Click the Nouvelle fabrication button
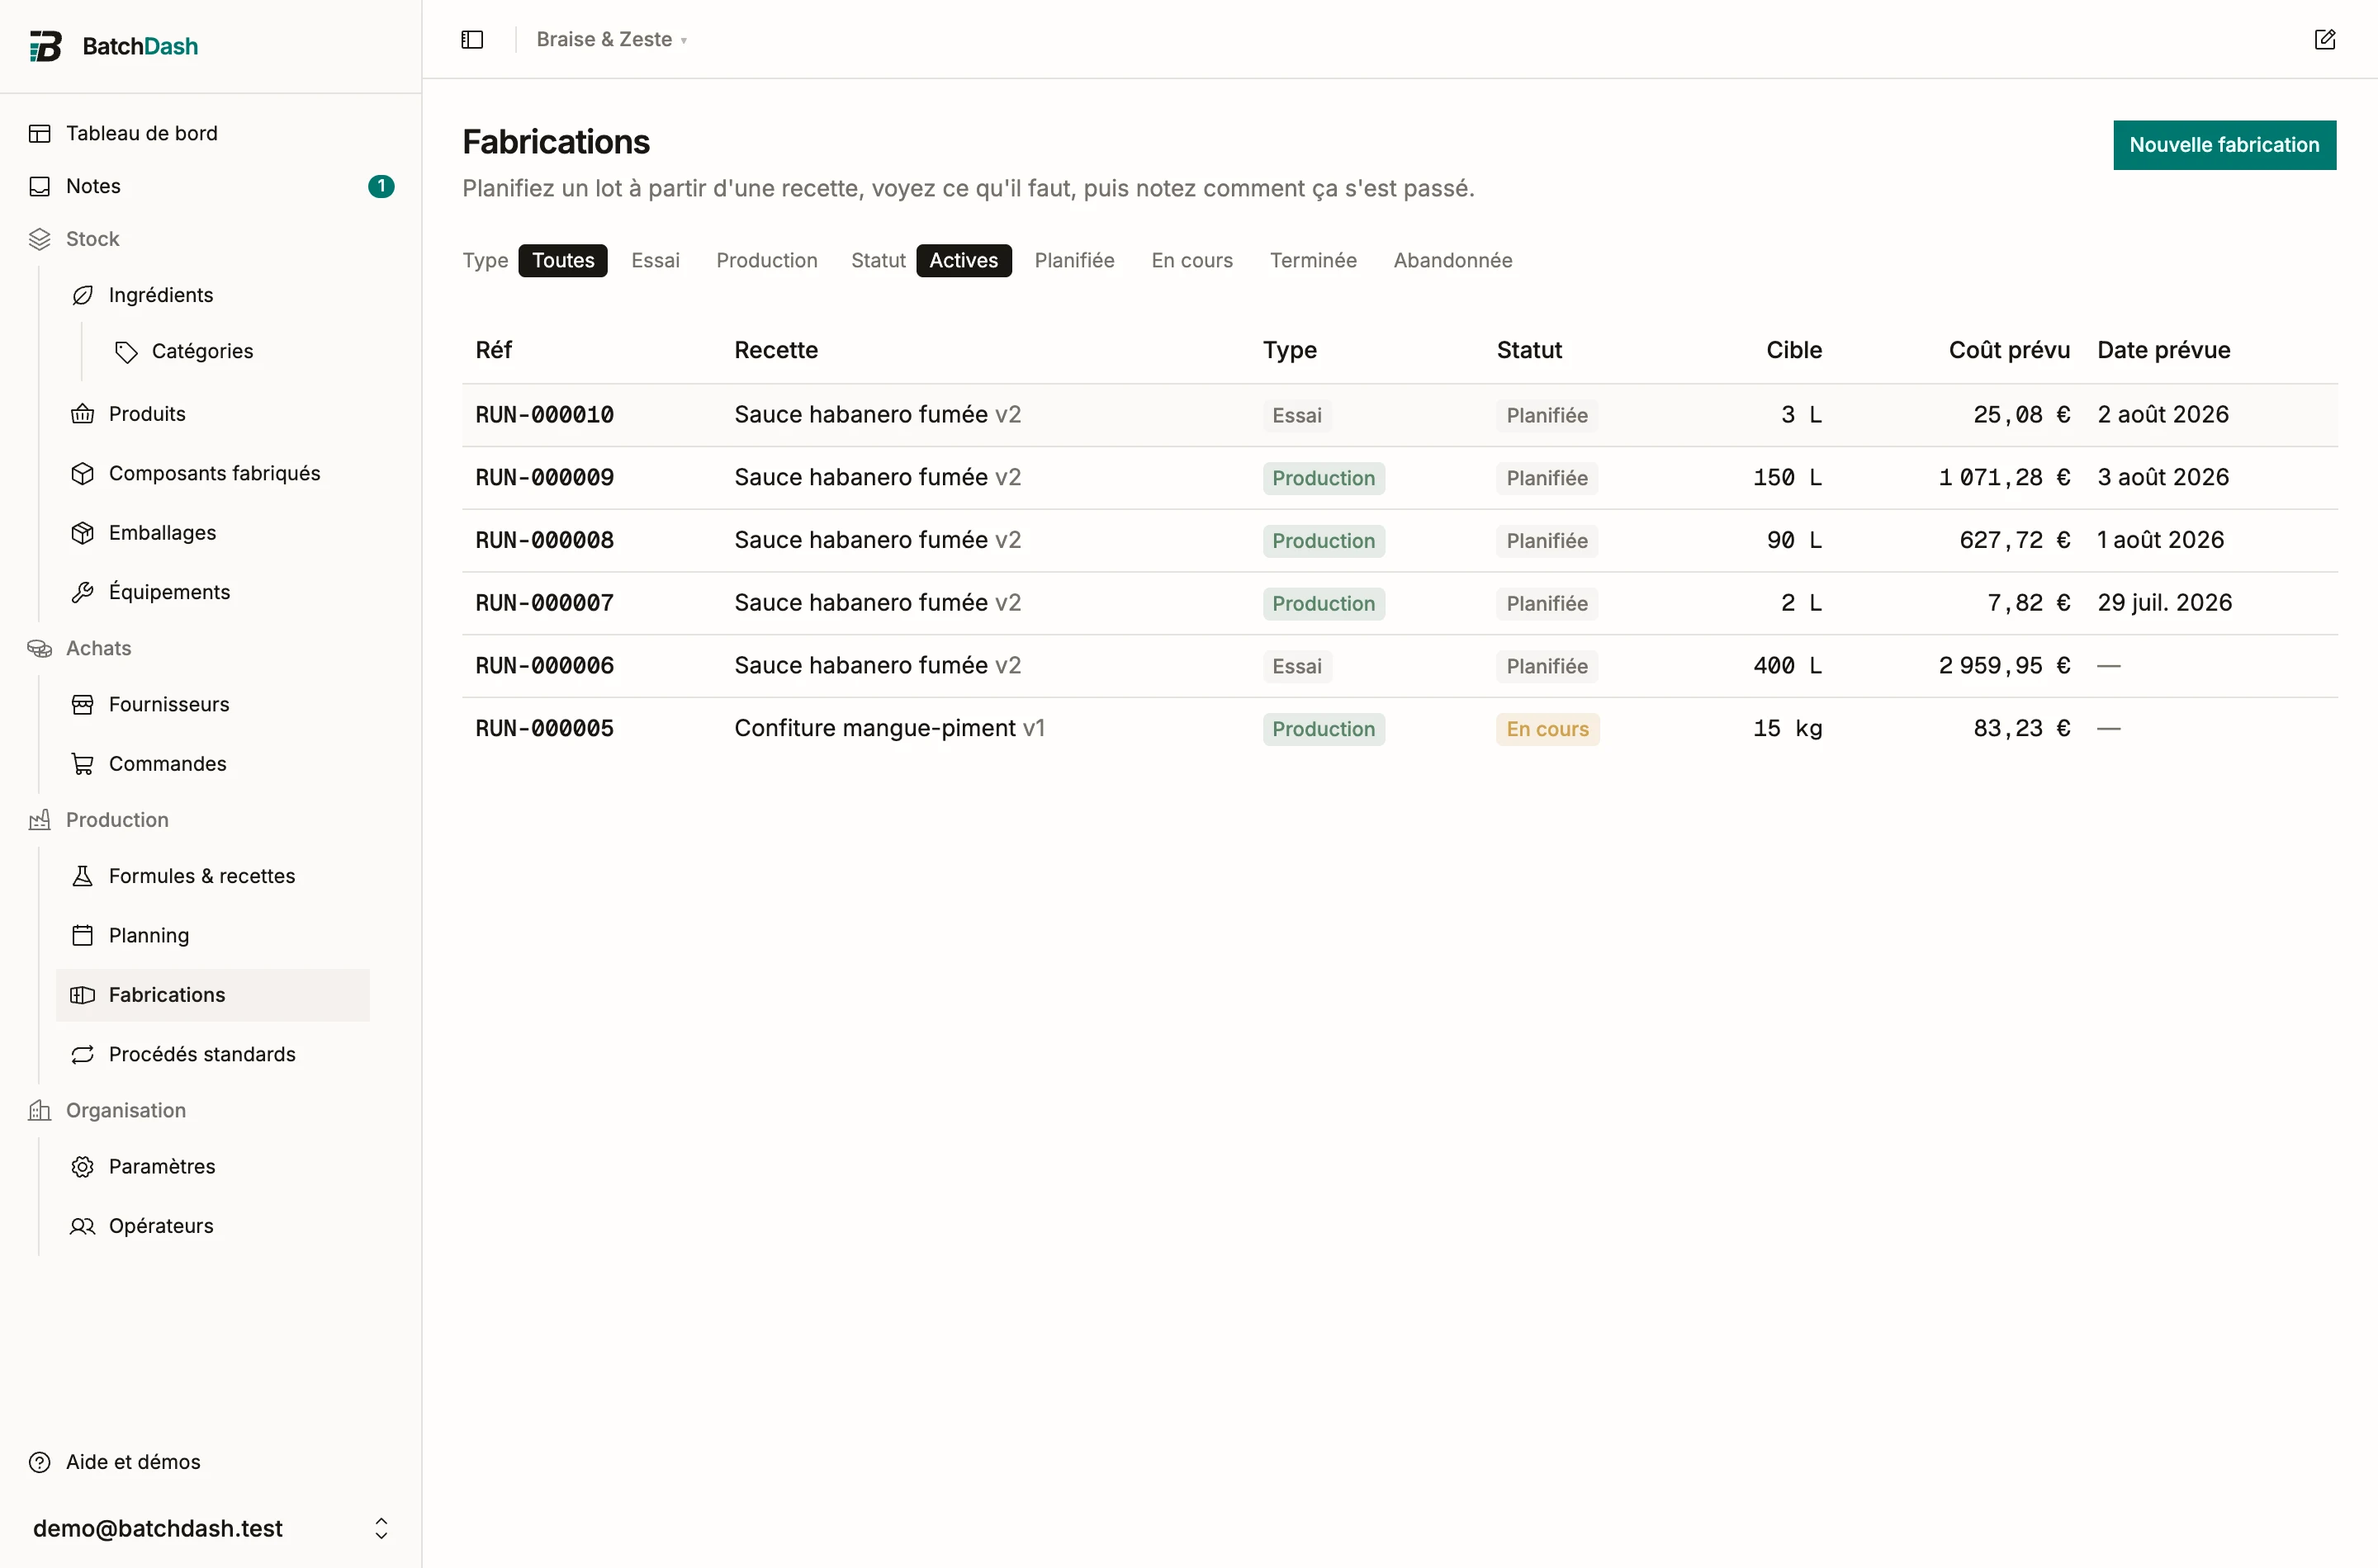The height and width of the screenshot is (1568, 2378). point(2224,145)
